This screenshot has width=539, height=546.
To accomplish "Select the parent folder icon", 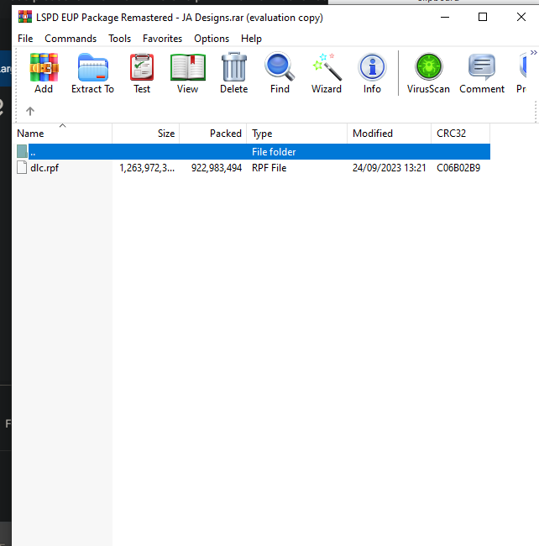I will click(x=22, y=151).
